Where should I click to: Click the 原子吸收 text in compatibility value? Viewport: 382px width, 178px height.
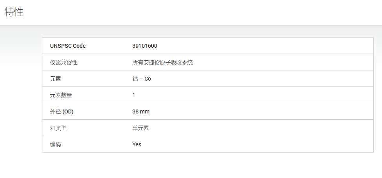171,62
